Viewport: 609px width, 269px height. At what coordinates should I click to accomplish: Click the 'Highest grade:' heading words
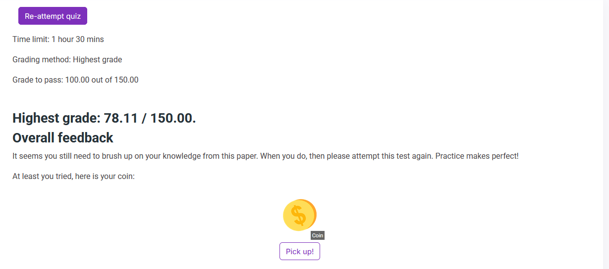point(56,118)
